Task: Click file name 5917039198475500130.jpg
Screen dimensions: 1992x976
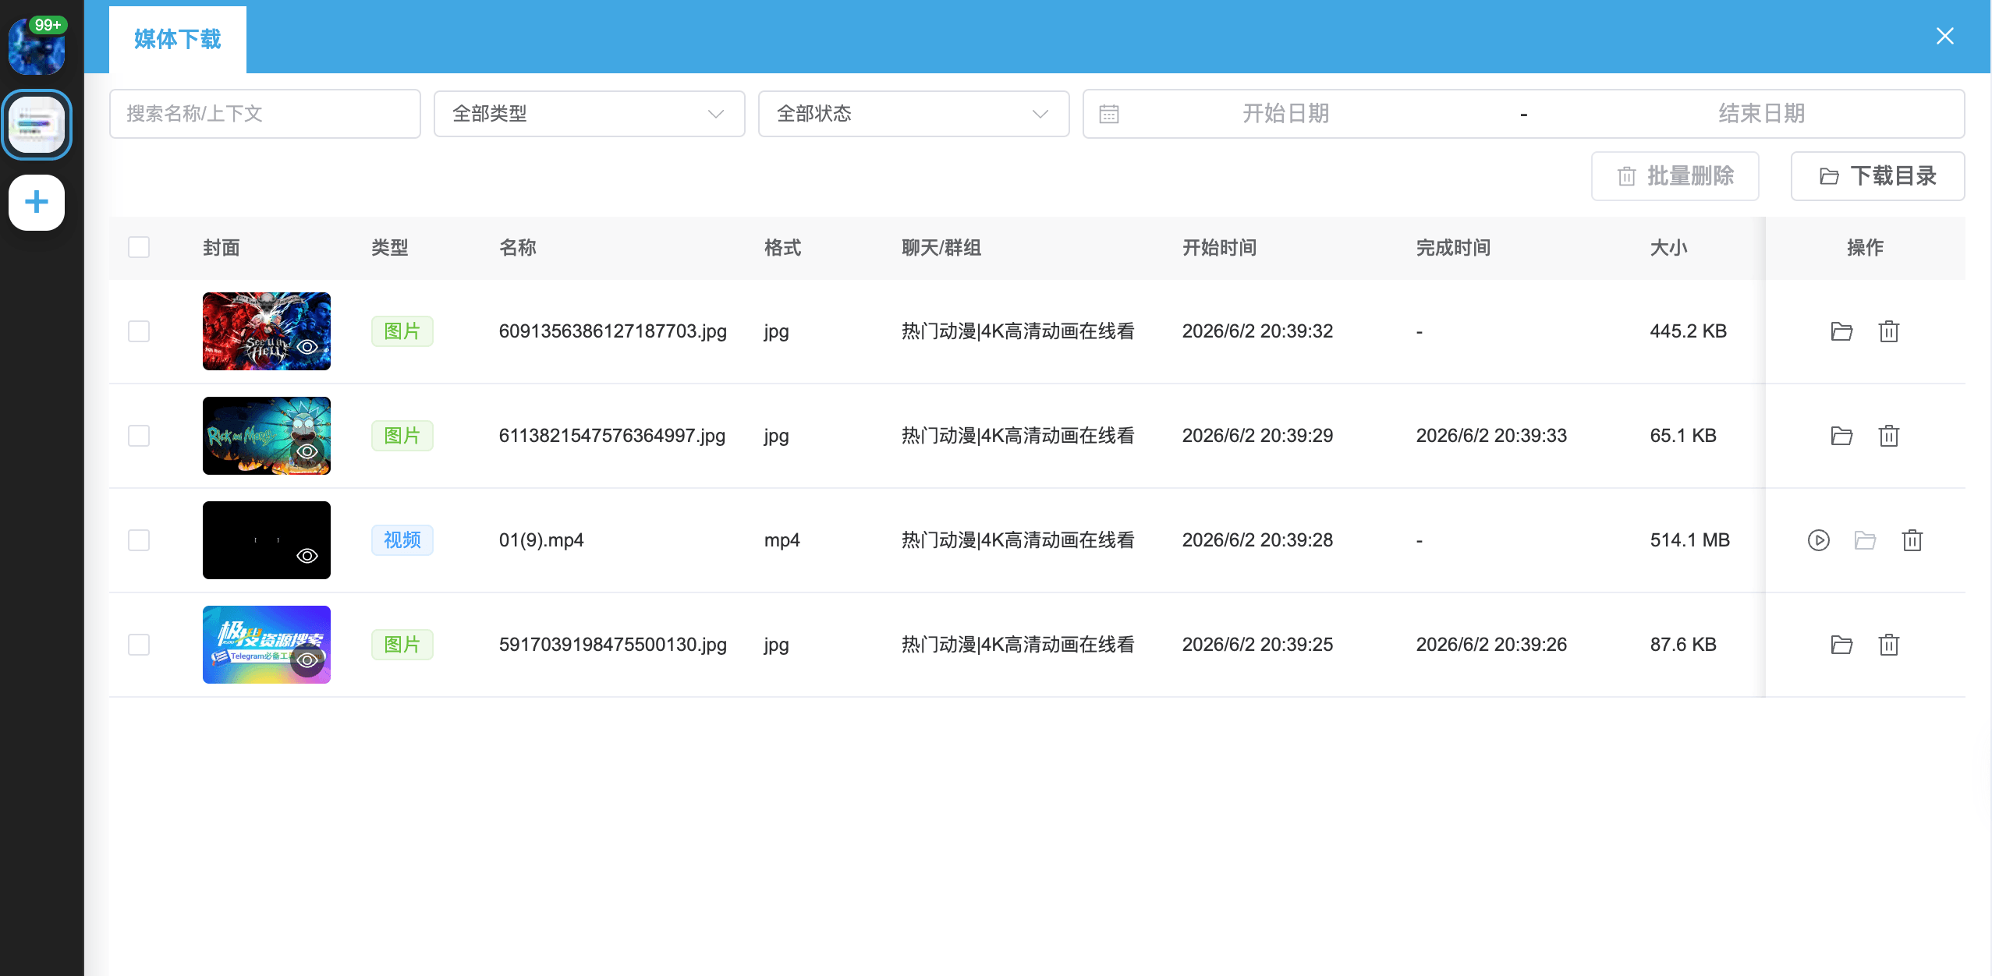Action: coord(613,645)
